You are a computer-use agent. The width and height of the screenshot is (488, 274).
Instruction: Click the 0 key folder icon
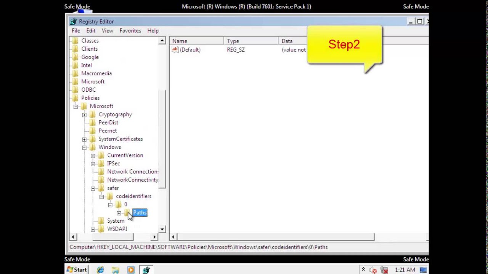[x=119, y=204]
